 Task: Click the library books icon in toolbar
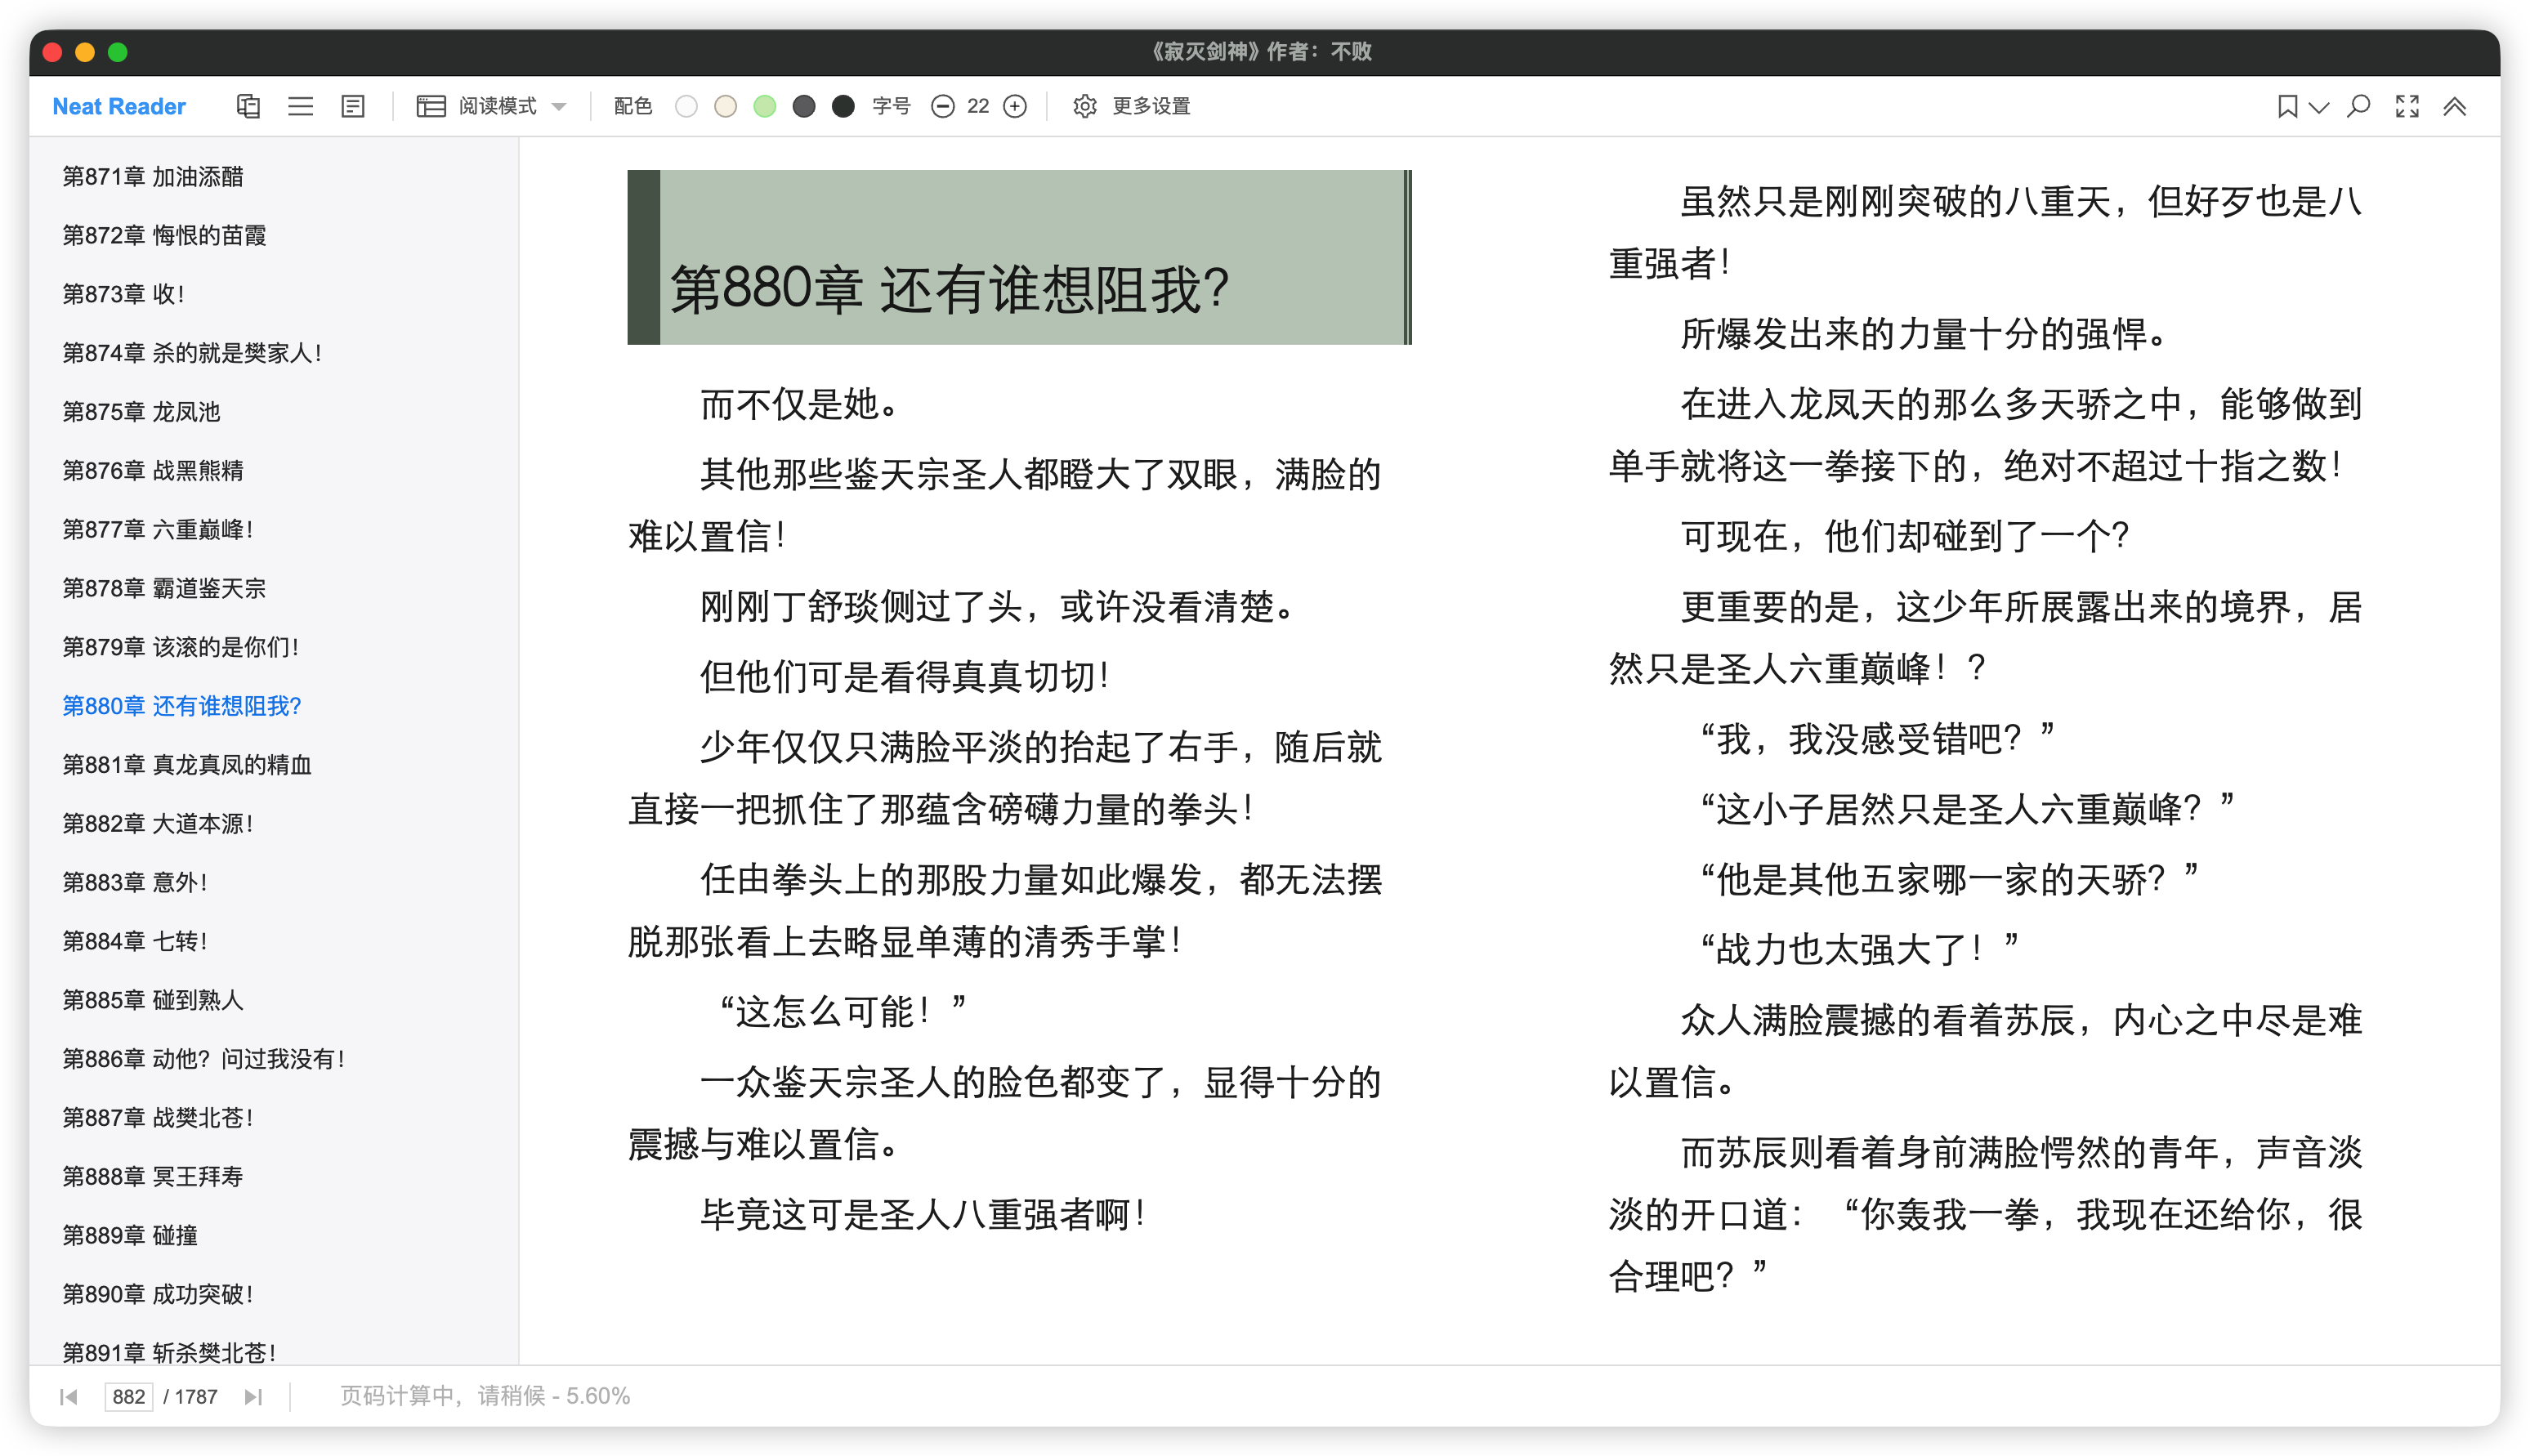(x=248, y=106)
